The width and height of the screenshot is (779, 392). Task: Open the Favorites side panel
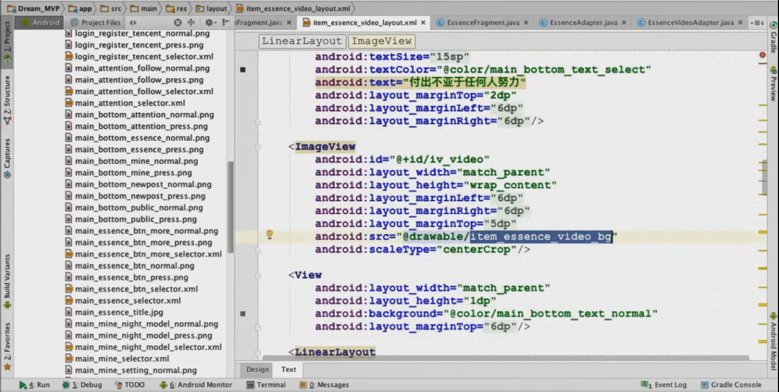pos(7,346)
